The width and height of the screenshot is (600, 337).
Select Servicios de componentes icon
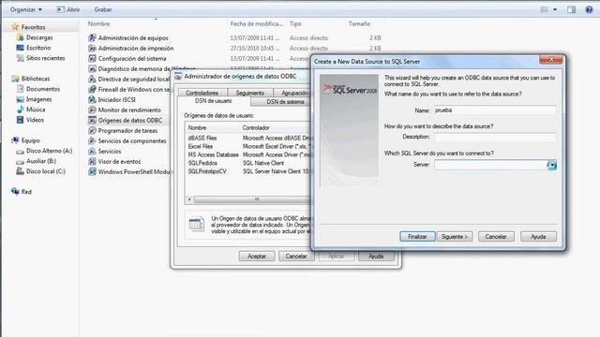click(92, 141)
